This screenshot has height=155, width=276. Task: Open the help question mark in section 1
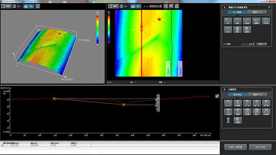(x=269, y=7)
